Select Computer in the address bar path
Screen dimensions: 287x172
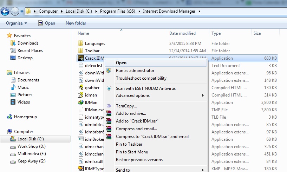coord(48,11)
